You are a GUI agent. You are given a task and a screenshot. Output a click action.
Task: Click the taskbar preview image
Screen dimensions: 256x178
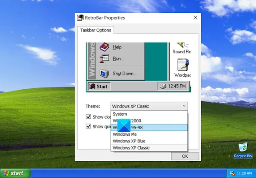pyautogui.click(x=138, y=67)
